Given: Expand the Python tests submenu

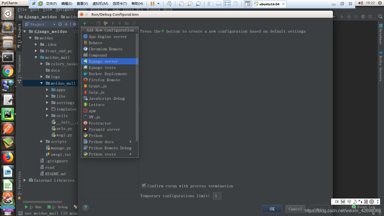Looking at the screenshot, I should [x=110, y=154].
